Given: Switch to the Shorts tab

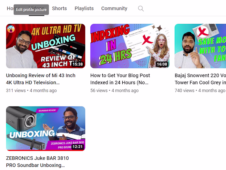Looking at the screenshot, I should coord(59,8).
